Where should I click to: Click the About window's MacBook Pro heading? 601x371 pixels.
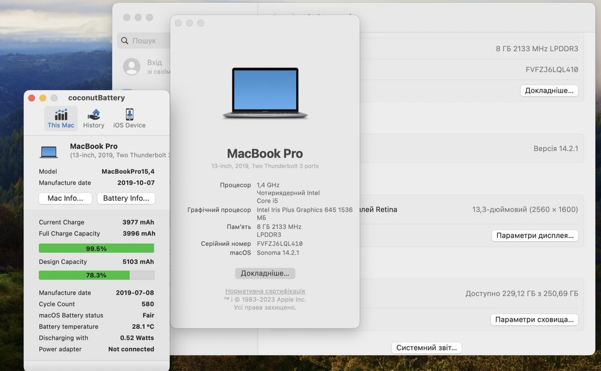[265, 153]
